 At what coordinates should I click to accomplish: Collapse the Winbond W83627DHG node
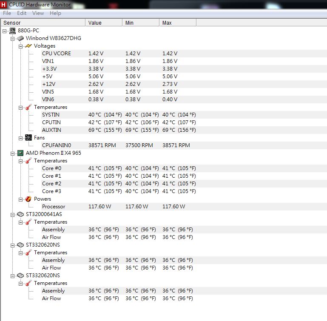[x=12, y=39]
